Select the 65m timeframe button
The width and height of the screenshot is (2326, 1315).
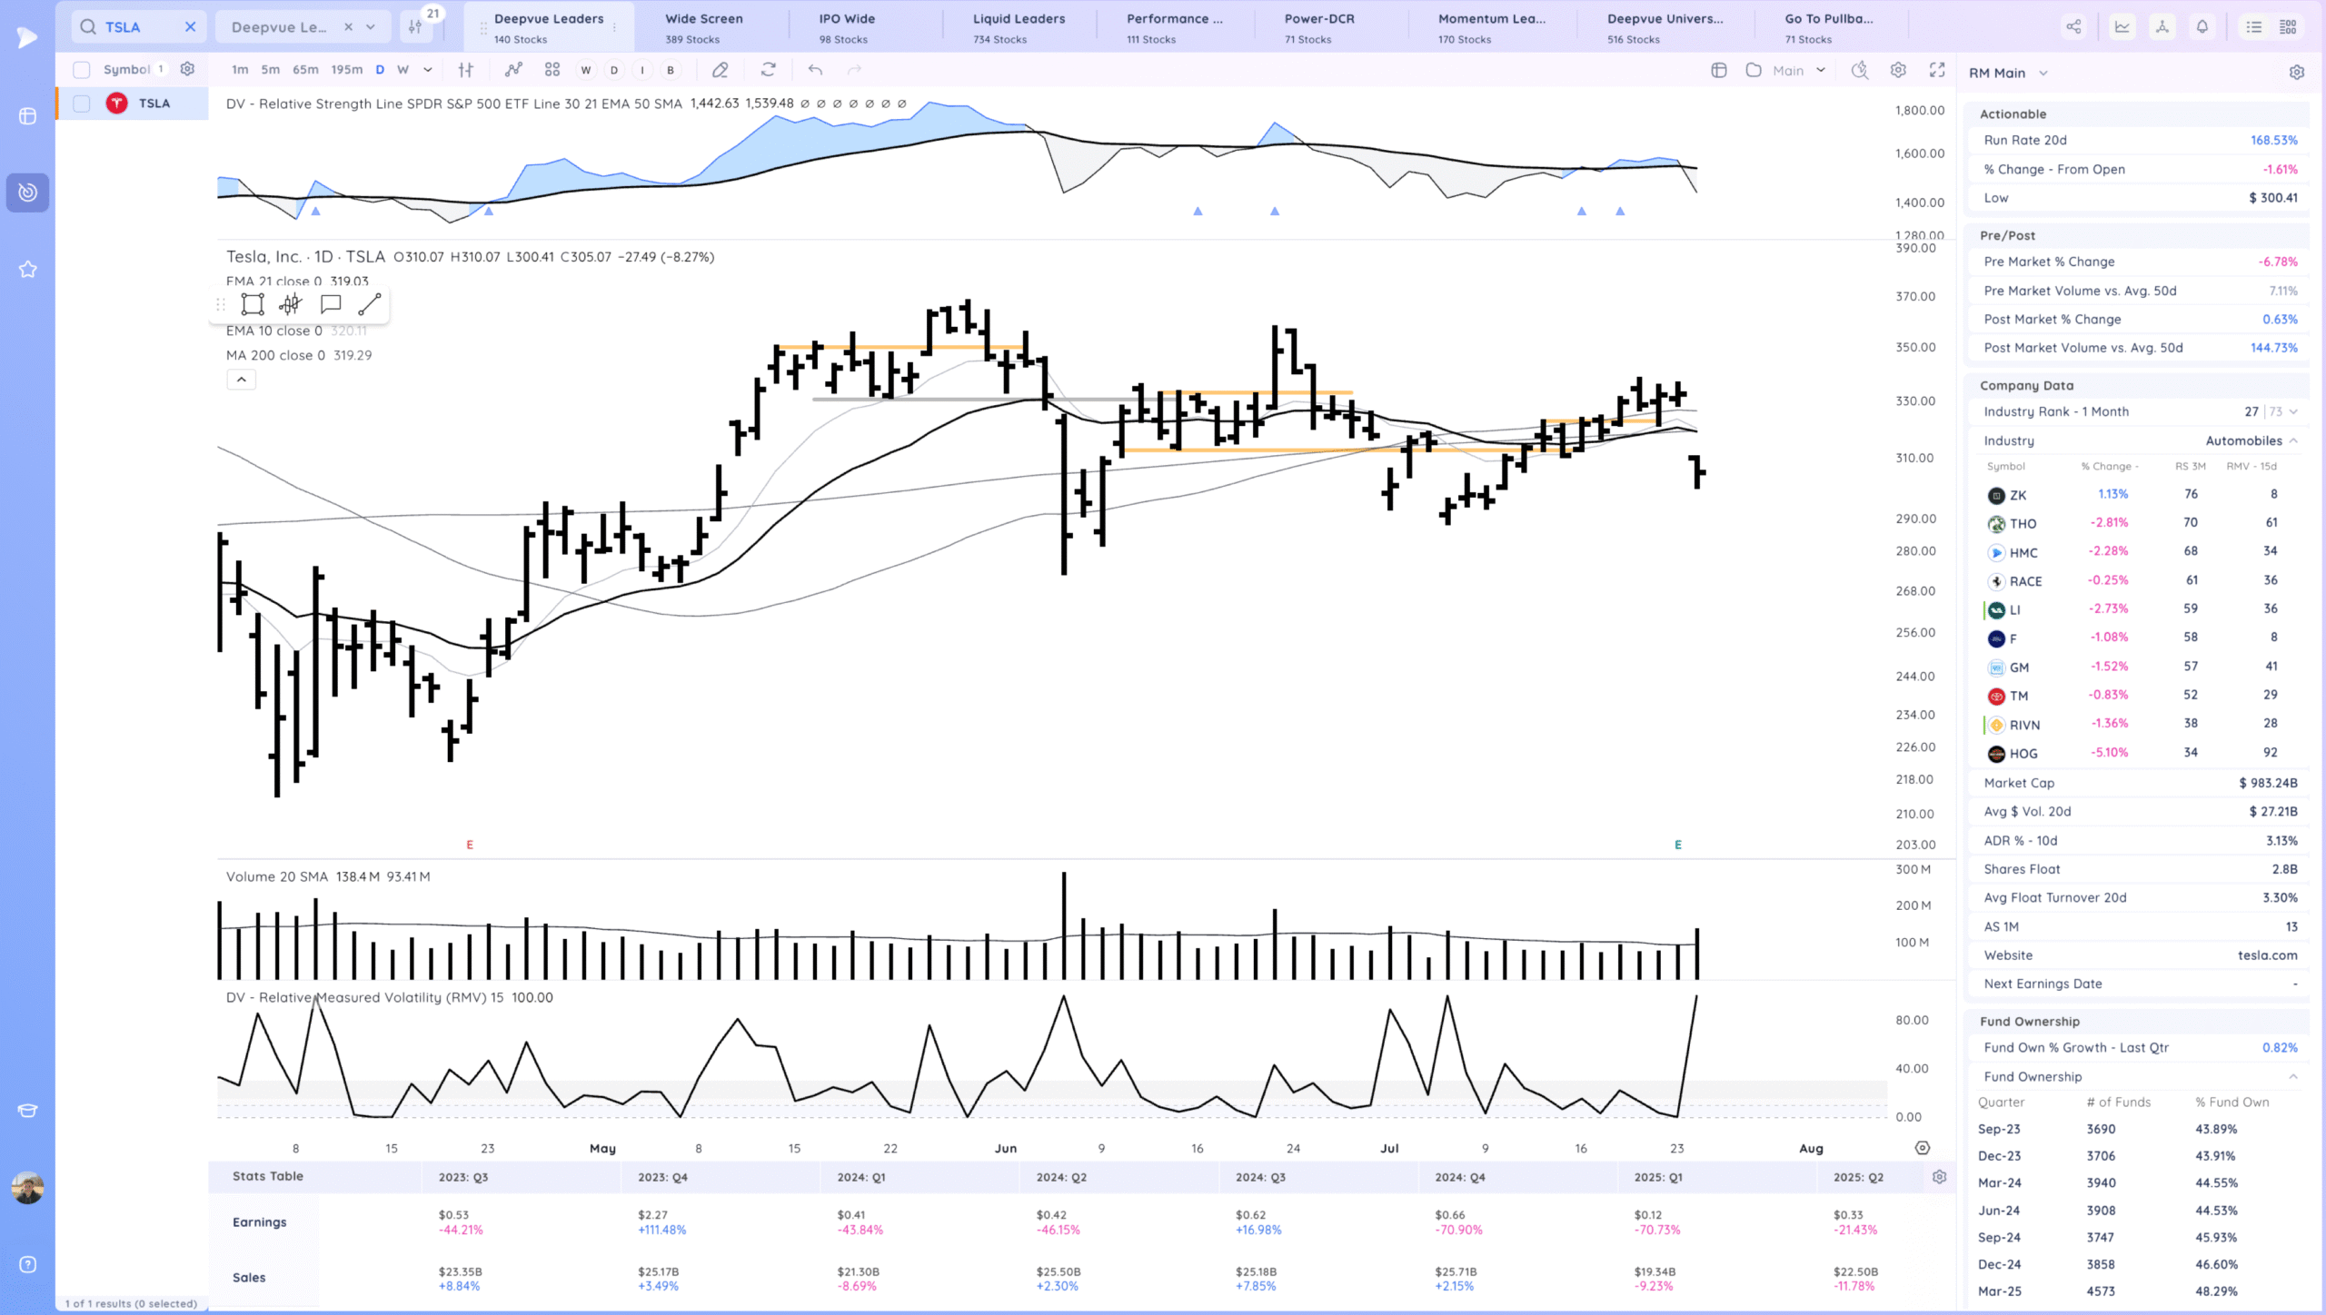[305, 70]
